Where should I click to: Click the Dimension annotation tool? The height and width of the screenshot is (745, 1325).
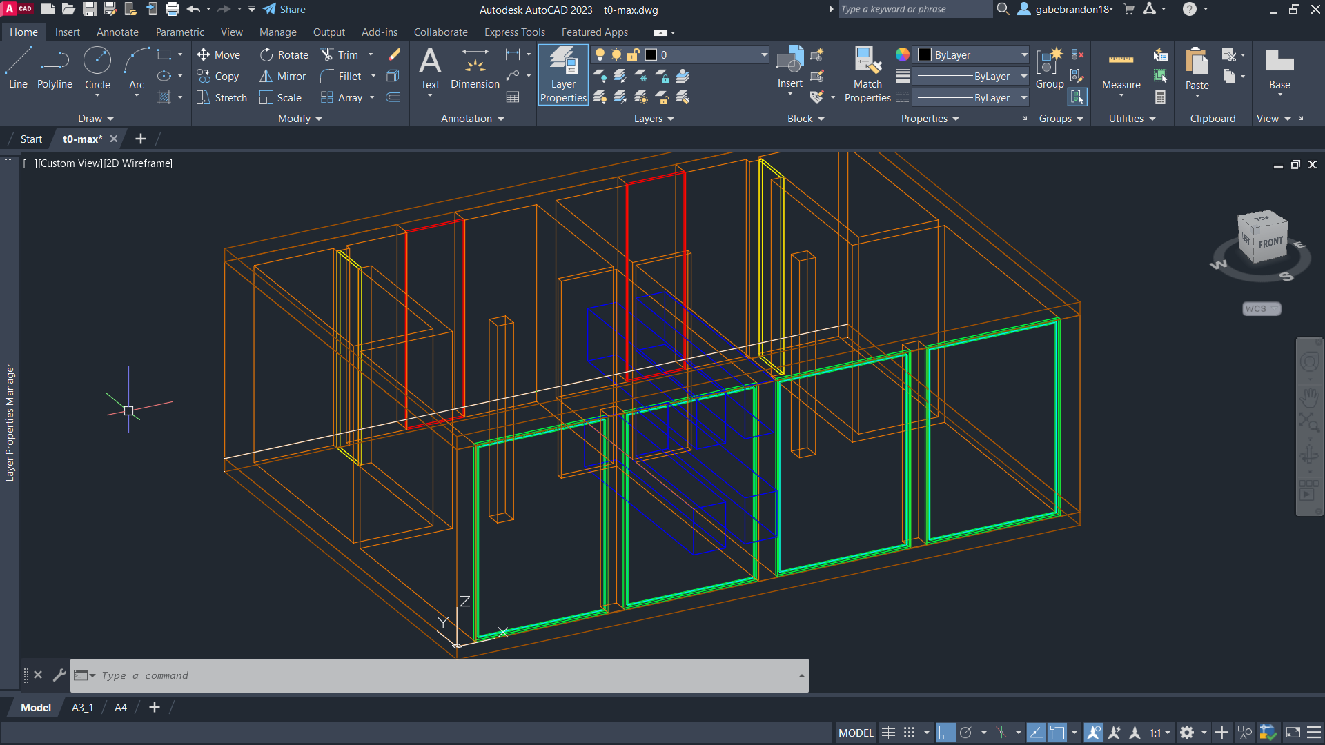[x=475, y=68]
